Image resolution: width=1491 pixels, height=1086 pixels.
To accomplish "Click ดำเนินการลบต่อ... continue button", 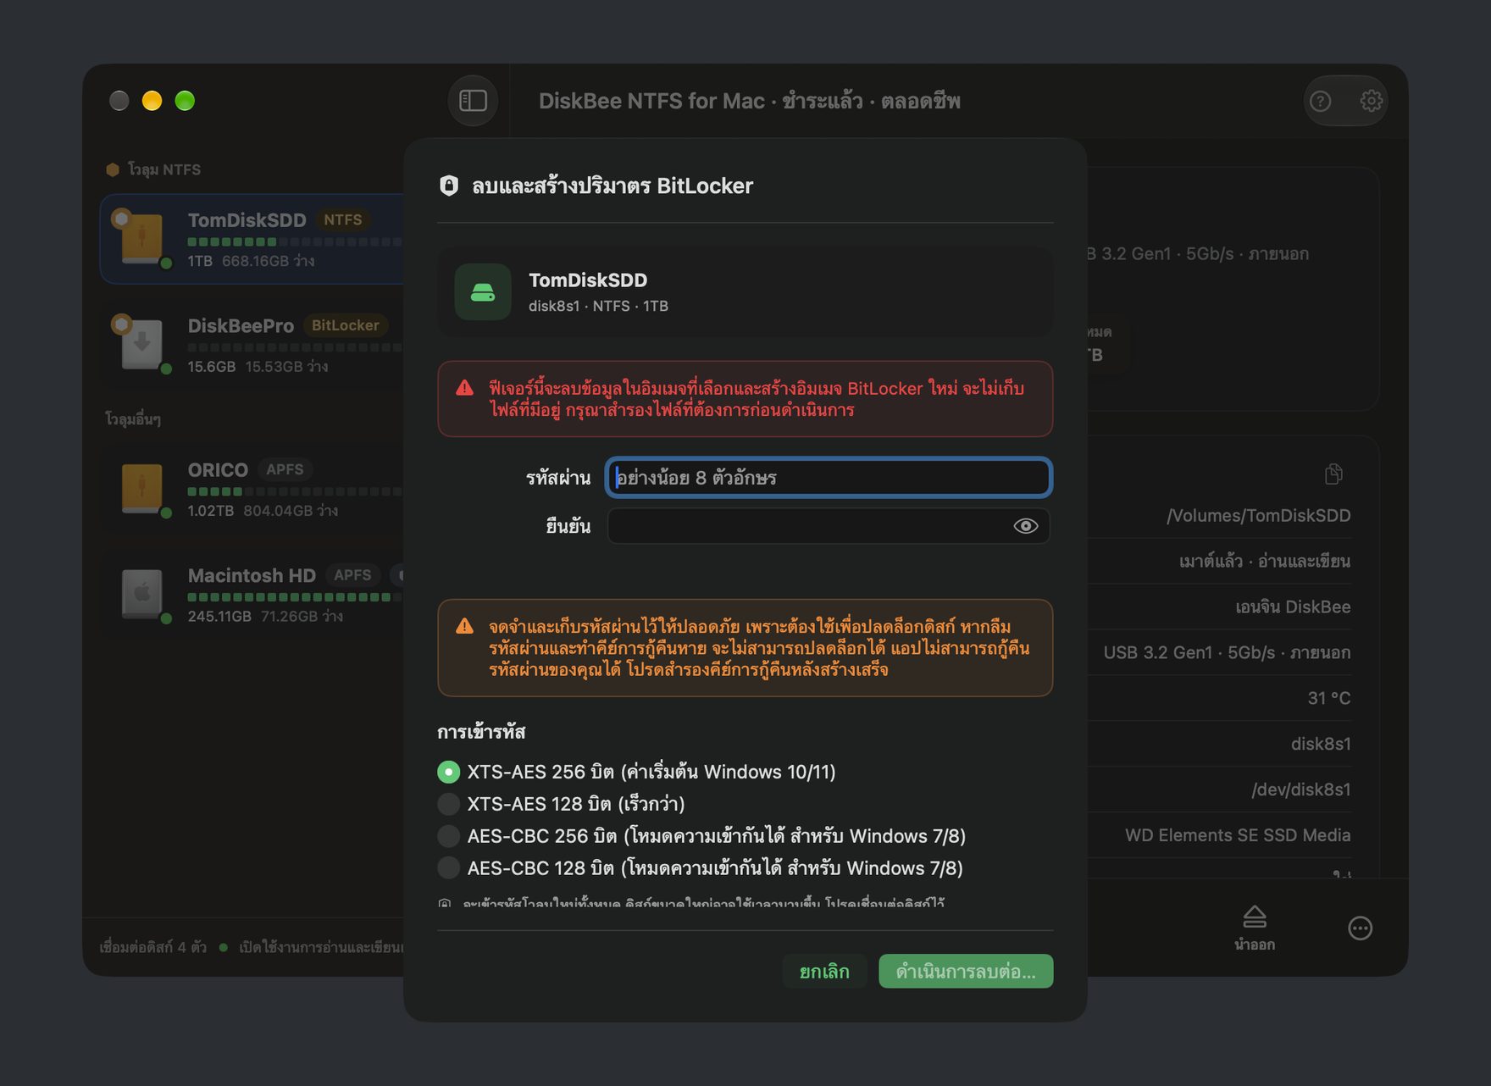I will (966, 971).
